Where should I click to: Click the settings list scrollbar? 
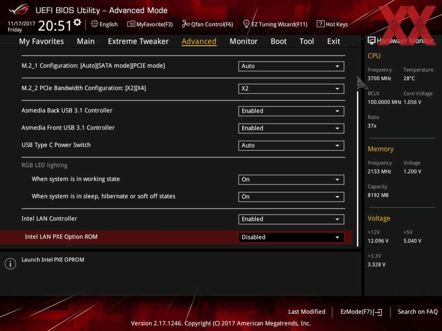point(358,169)
